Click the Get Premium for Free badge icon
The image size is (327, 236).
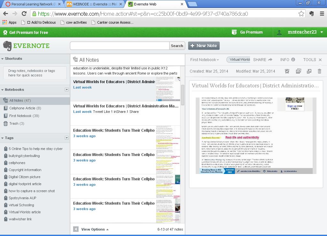pyautogui.click(x=5, y=32)
